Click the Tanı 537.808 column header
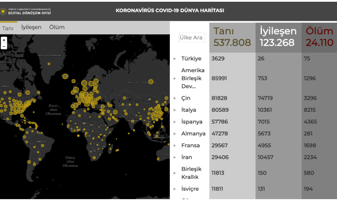This screenshot has width=337, height=200. [x=232, y=37]
